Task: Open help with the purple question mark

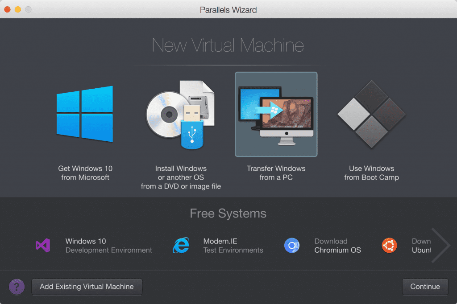Action: [x=17, y=287]
